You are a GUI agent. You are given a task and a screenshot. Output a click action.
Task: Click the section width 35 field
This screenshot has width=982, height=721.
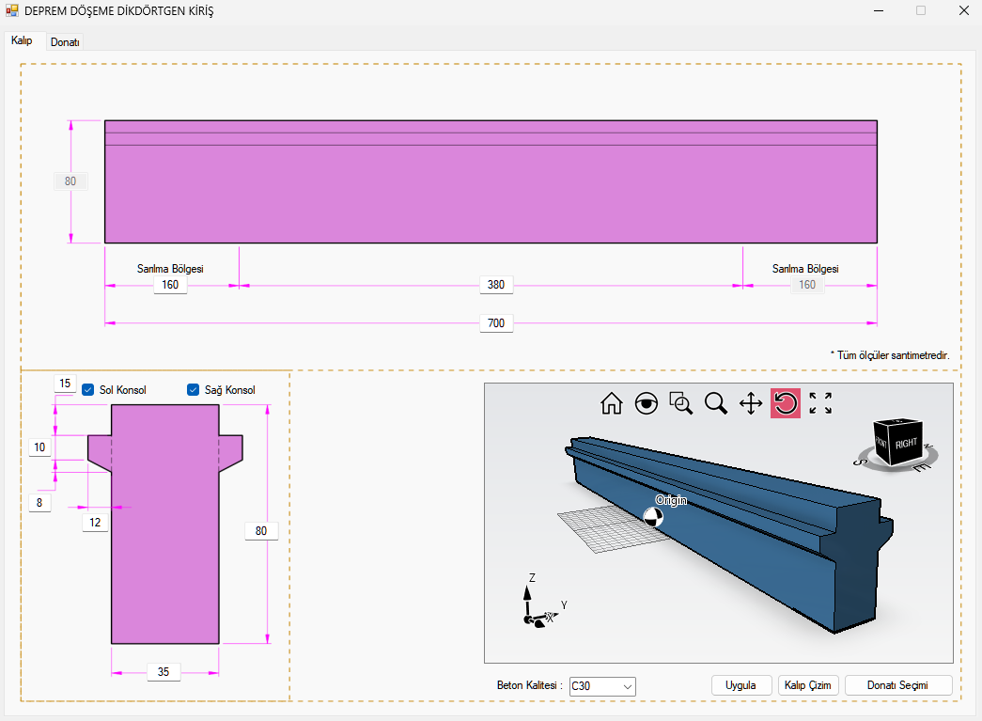(164, 672)
